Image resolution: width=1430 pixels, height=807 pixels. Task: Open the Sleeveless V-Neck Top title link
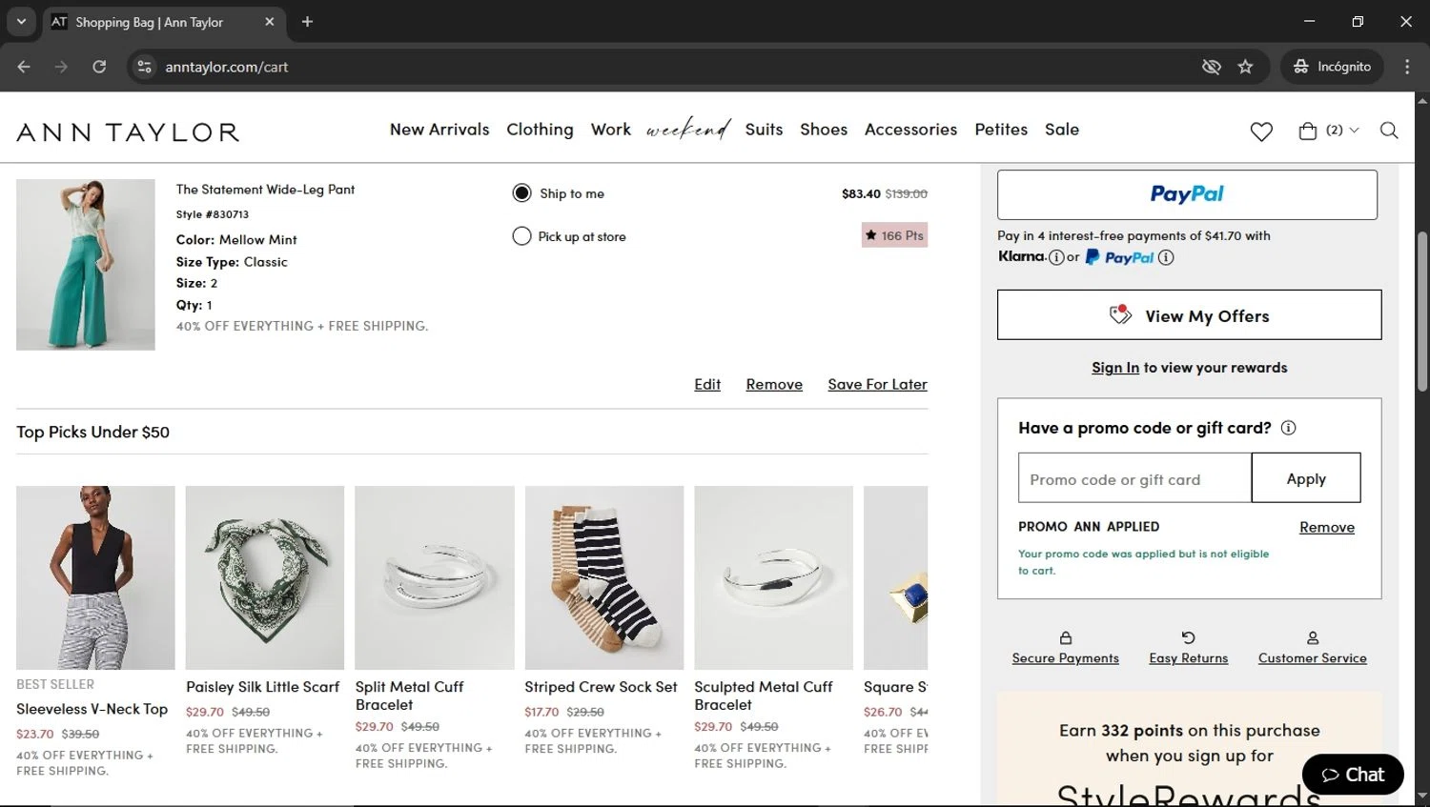[92, 709]
